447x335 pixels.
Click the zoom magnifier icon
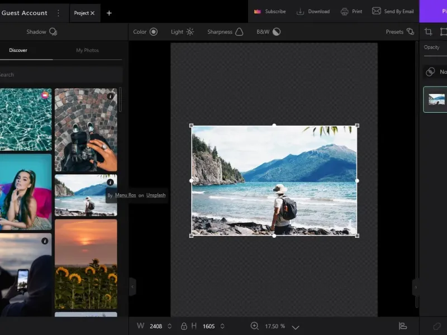(255, 326)
